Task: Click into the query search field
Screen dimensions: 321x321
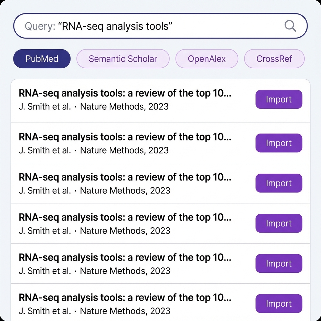Action: [125, 26]
